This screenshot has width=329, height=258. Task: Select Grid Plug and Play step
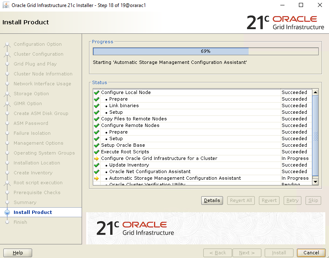(35, 64)
